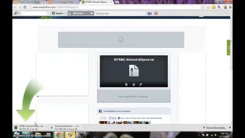
Task: Click the toolbar magnifier search icon
Action: pyautogui.click(x=16, y=13)
